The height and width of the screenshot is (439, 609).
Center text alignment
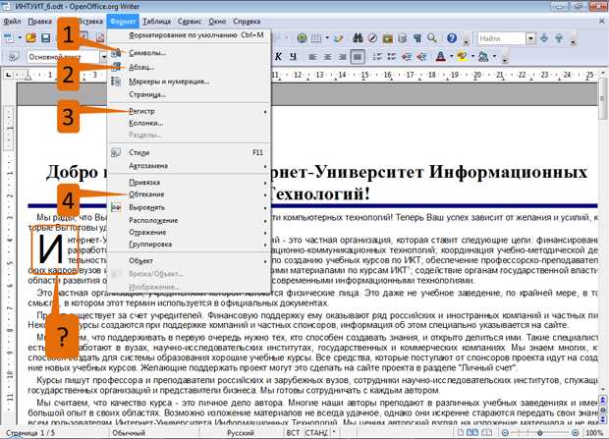click(x=327, y=57)
